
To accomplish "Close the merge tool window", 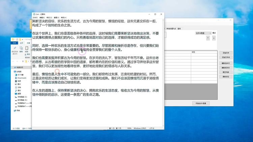I will 230,20.
